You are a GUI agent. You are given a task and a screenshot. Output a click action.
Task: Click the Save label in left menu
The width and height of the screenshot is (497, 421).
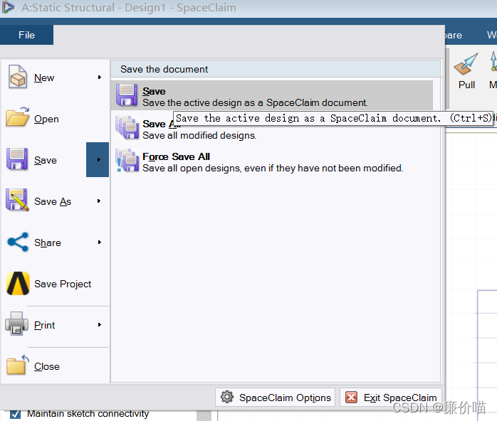(x=46, y=161)
